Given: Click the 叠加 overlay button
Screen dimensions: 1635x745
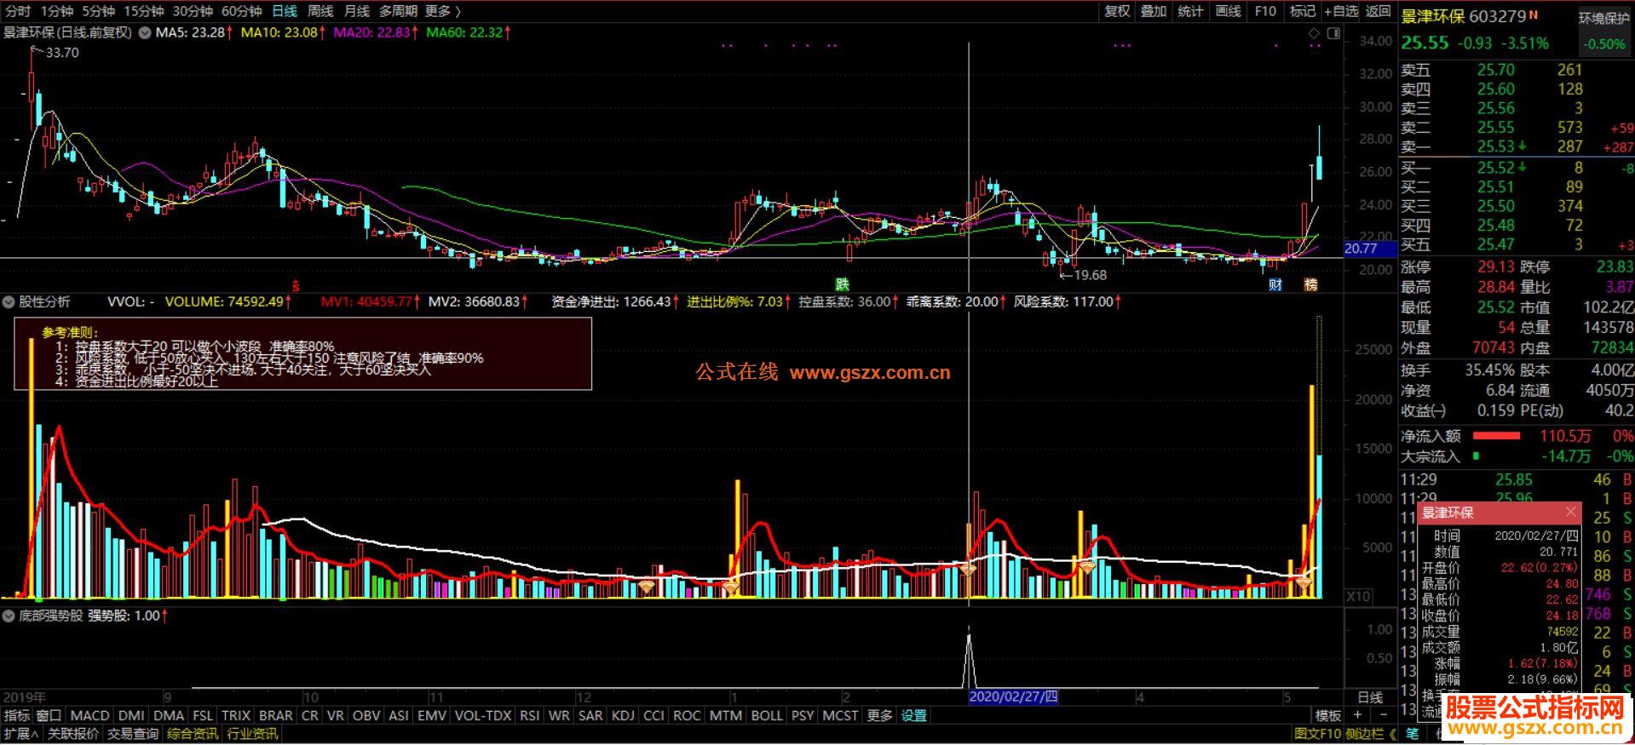Looking at the screenshot, I should [x=1154, y=11].
